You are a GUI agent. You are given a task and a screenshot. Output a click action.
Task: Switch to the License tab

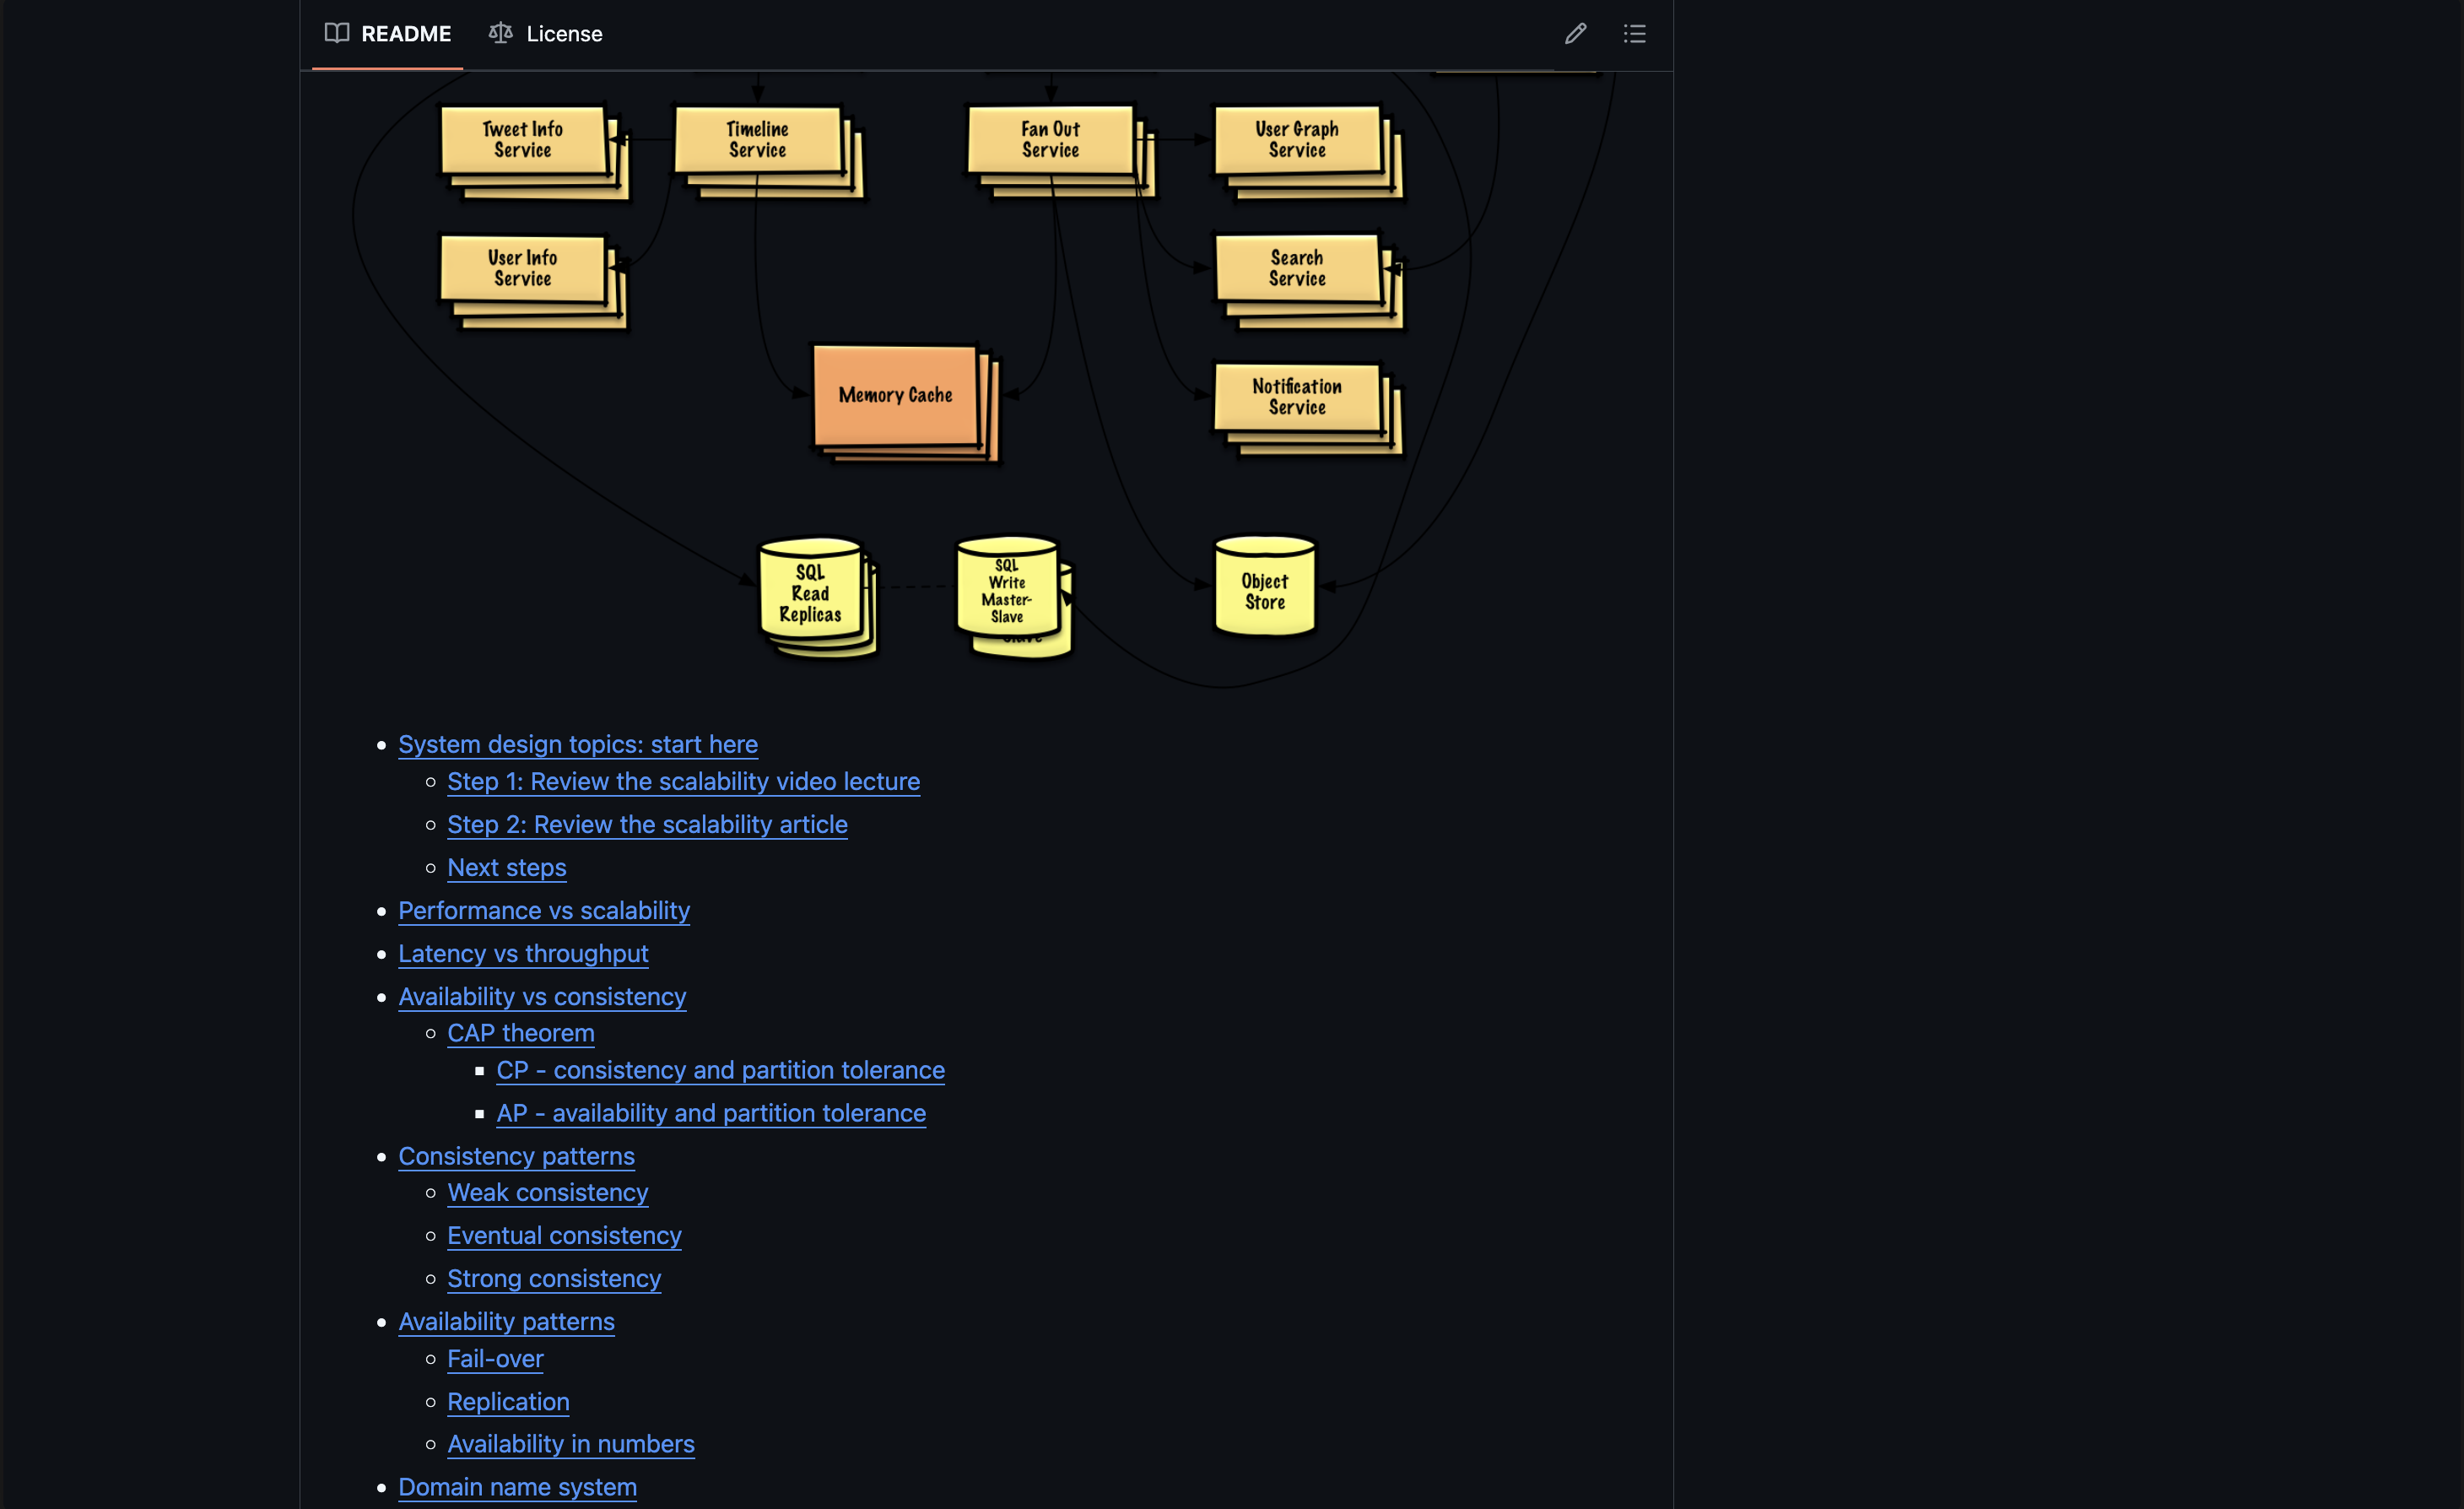tap(546, 34)
